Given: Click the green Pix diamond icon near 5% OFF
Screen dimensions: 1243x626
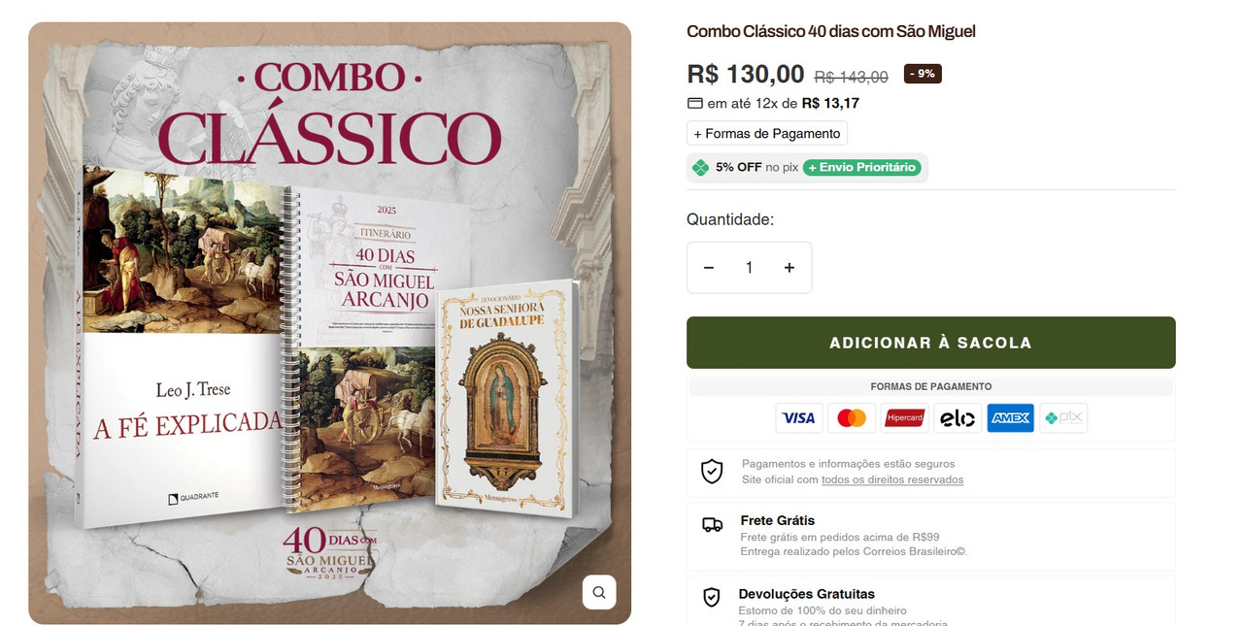Looking at the screenshot, I should click(700, 168).
